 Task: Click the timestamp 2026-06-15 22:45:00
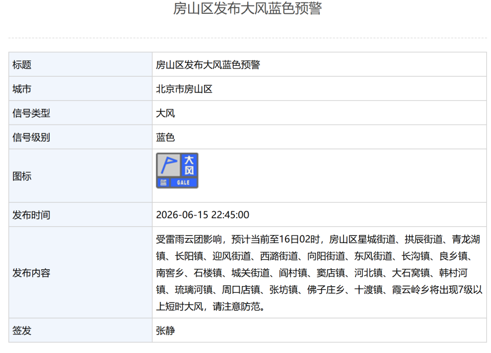[203, 215]
